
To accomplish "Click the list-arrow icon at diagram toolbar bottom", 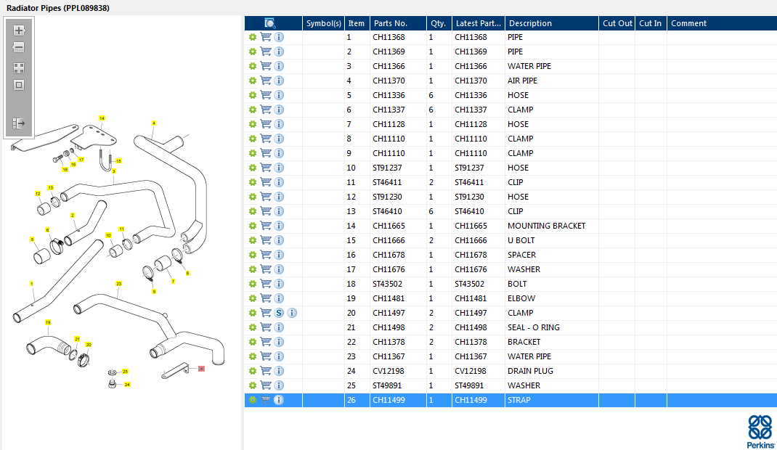I will click(19, 123).
